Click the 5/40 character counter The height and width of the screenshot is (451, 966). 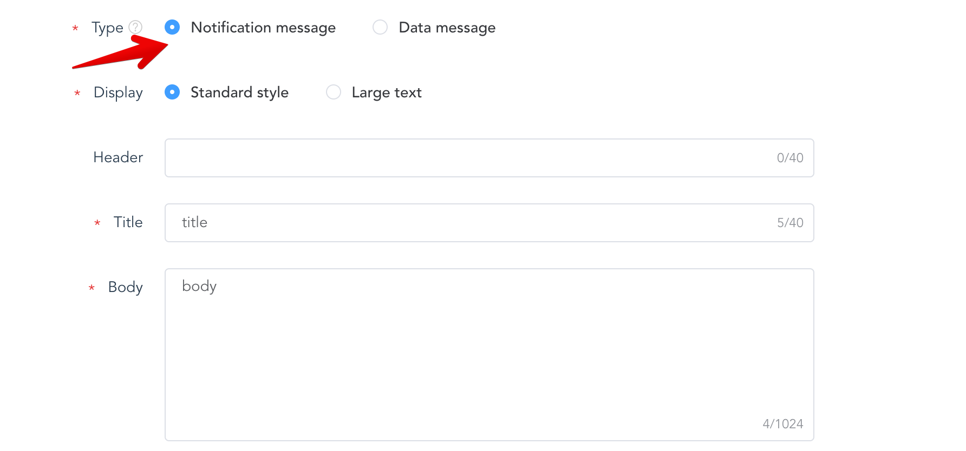click(791, 222)
